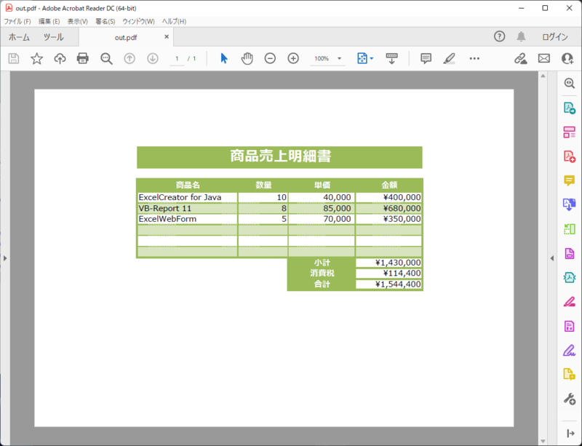Open Help with the question mark button
582x446 pixels.
[499, 37]
